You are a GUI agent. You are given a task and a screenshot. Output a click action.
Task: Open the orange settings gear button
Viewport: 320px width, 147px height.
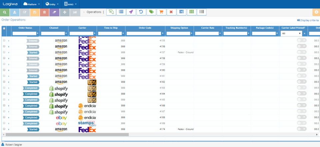pos(316,12)
